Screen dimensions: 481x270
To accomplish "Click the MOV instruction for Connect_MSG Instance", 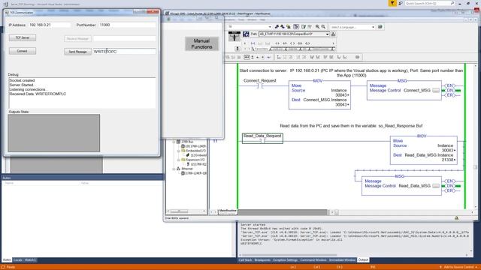I will pos(319,95).
